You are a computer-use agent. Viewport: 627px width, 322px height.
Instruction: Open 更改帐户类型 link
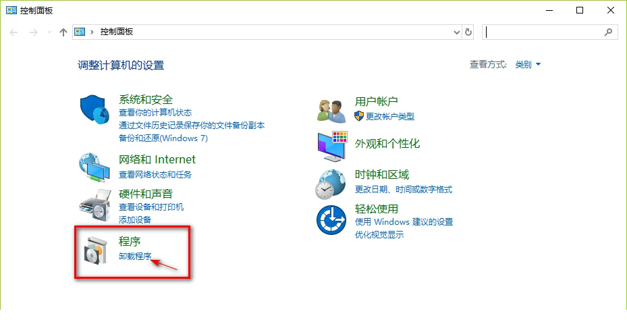(x=390, y=116)
